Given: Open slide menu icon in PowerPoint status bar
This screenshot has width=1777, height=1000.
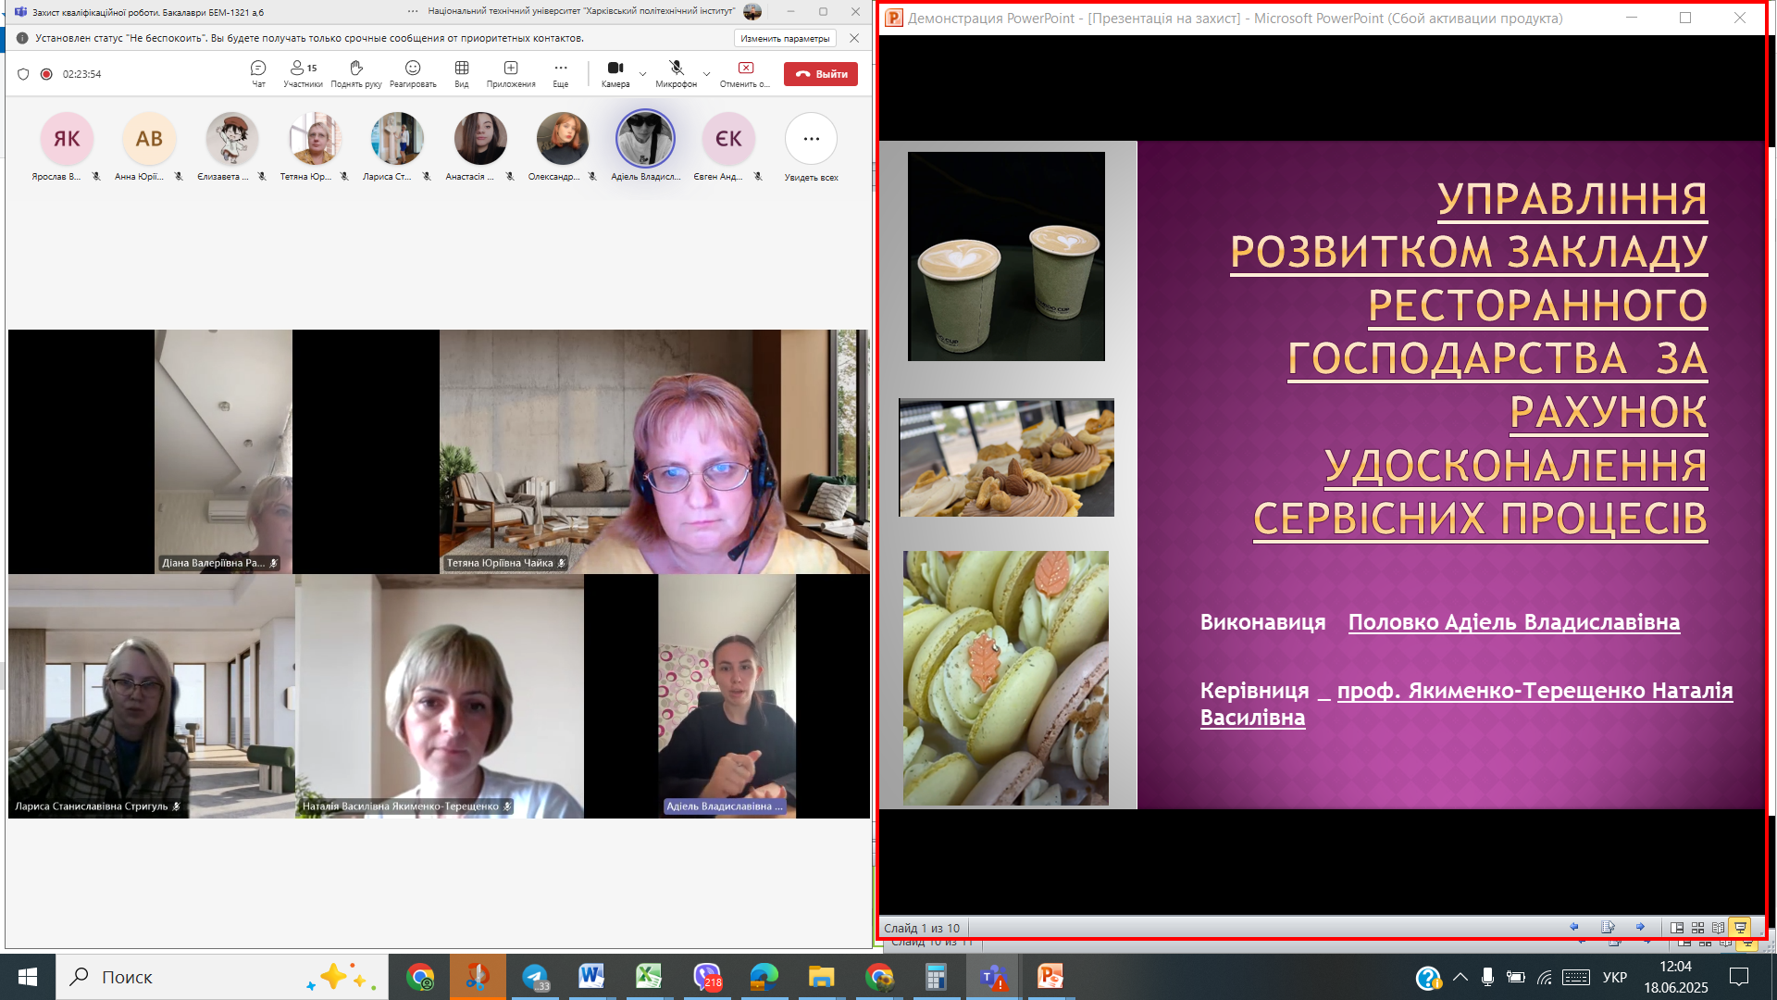Looking at the screenshot, I should click(1608, 927).
